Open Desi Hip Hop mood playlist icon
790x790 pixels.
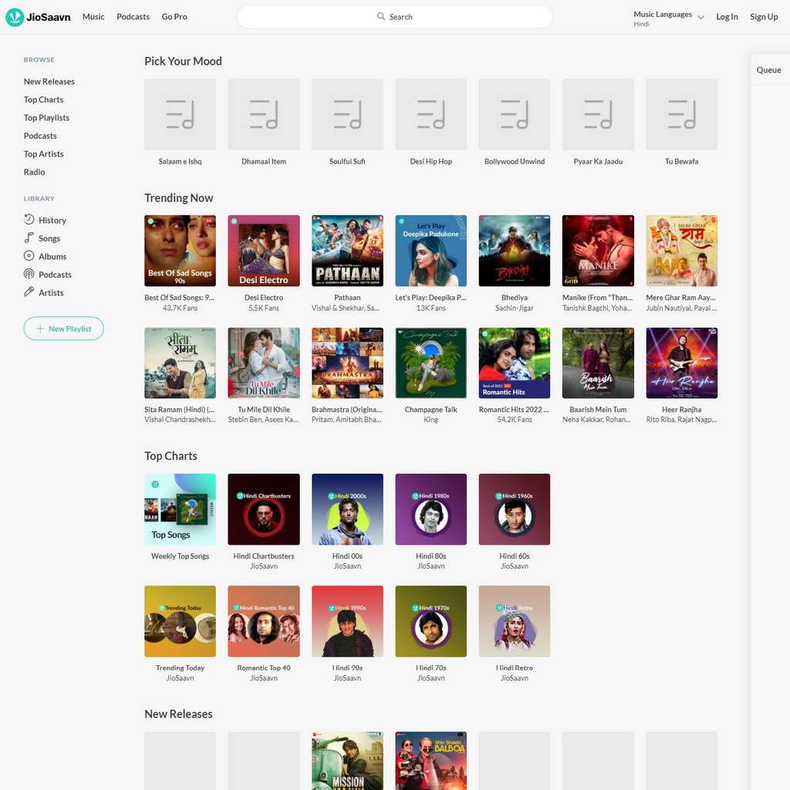pos(430,114)
